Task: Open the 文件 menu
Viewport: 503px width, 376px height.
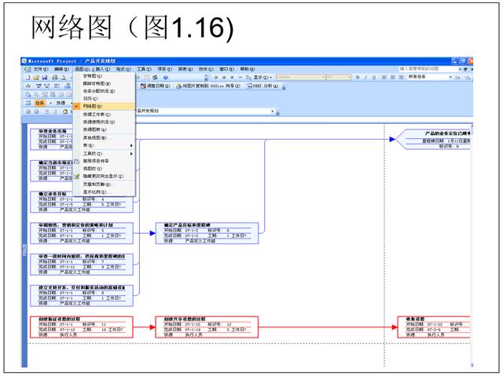Action: coord(40,69)
